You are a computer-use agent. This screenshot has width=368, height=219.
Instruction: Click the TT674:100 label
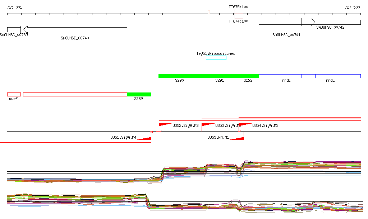pos(239,21)
